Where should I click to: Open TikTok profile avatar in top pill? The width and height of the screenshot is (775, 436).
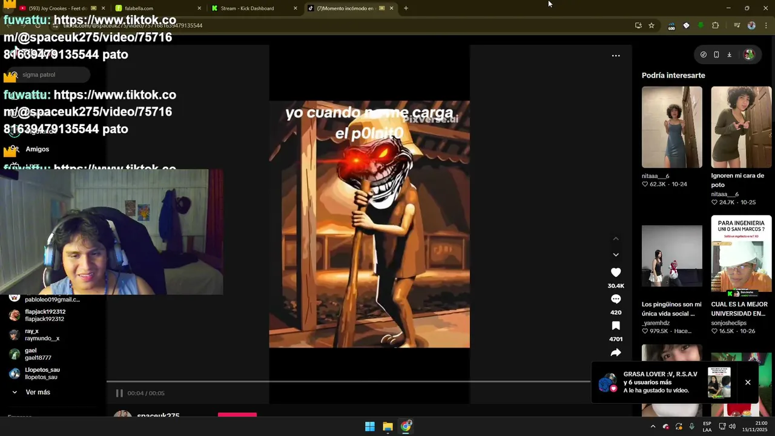click(749, 54)
